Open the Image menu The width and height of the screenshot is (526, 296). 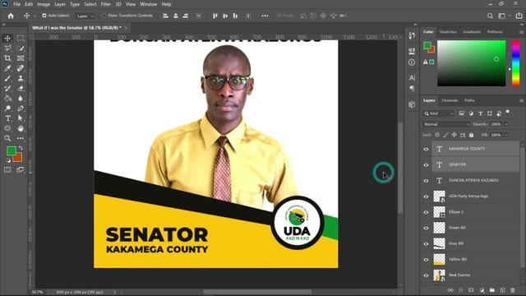[x=44, y=4]
